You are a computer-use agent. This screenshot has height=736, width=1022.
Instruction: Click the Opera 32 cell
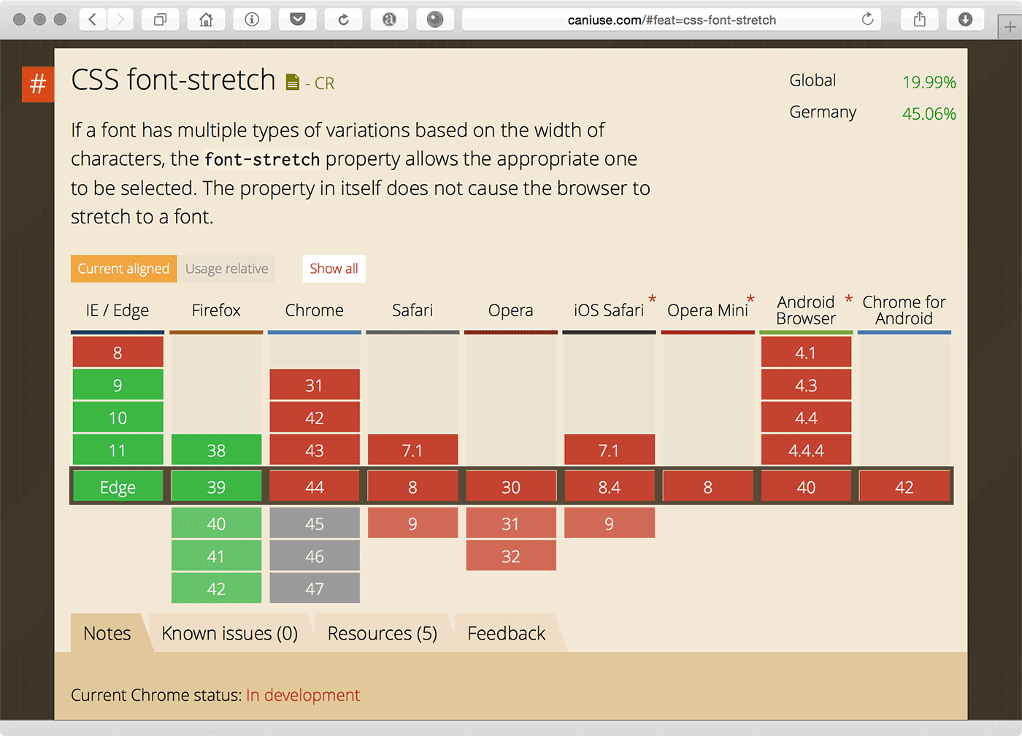[x=511, y=556]
